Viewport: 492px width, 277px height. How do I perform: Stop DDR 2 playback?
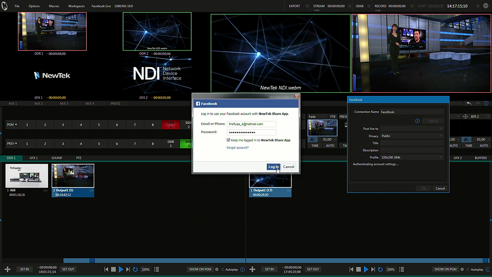pyautogui.click(x=358, y=269)
